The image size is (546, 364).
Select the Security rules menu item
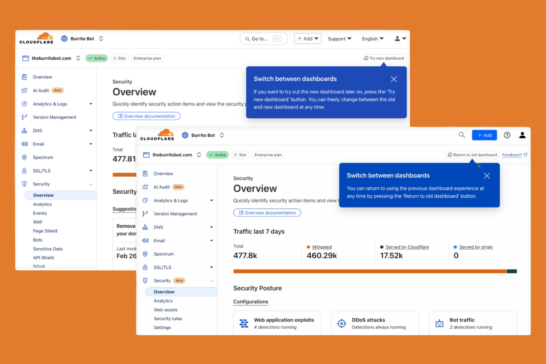tap(168, 318)
